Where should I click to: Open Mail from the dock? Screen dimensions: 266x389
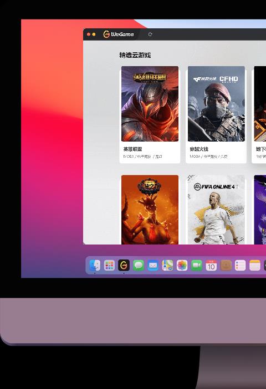point(153,265)
